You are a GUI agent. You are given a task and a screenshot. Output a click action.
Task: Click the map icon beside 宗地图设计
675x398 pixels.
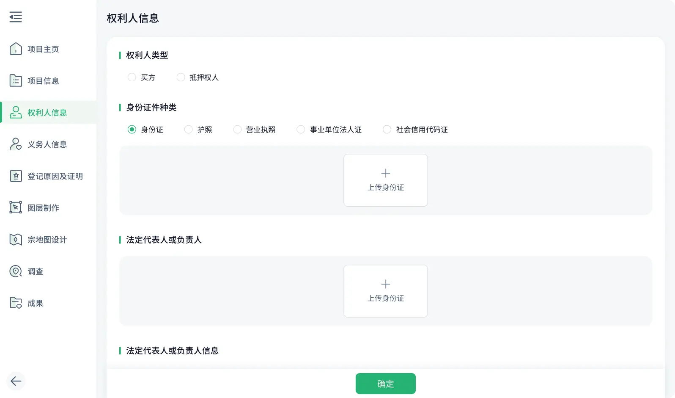click(x=16, y=239)
